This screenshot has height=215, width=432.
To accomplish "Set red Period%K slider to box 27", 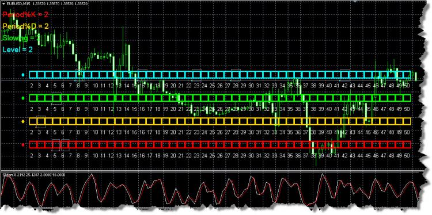I will 228,145.
